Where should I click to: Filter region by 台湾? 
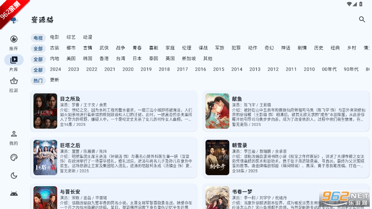coord(121,59)
